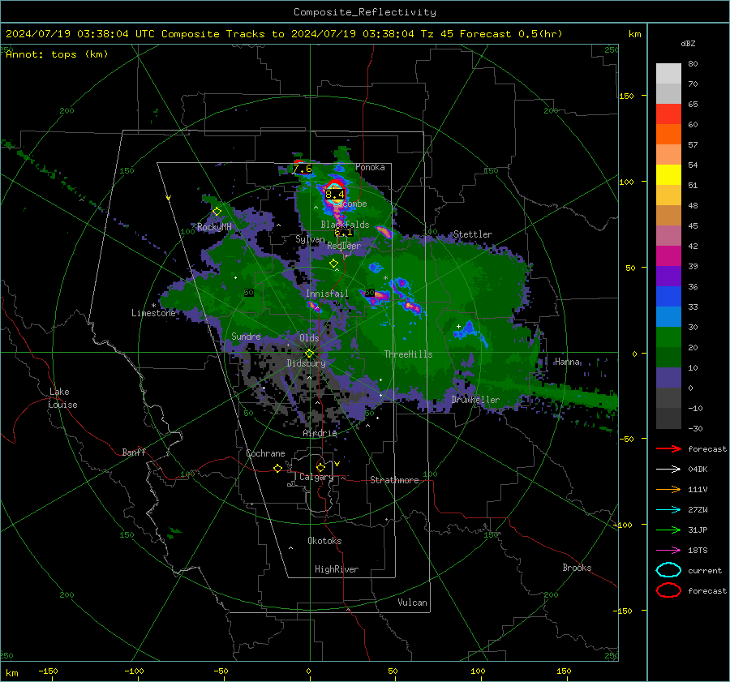The width and height of the screenshot is (730, 682).
Task: Select the storm cell labeled 8.4
Action: pyautogui.click(x=335, y=193)
